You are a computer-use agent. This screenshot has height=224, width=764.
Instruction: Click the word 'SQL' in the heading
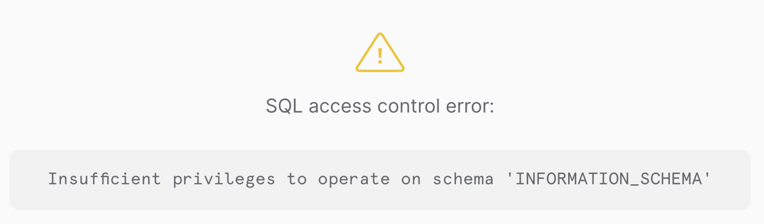[x=284, y=106]
